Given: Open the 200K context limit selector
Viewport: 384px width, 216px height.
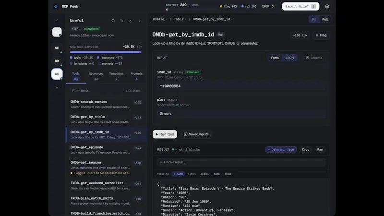Looking at the screenshot, I should (268, 6).
